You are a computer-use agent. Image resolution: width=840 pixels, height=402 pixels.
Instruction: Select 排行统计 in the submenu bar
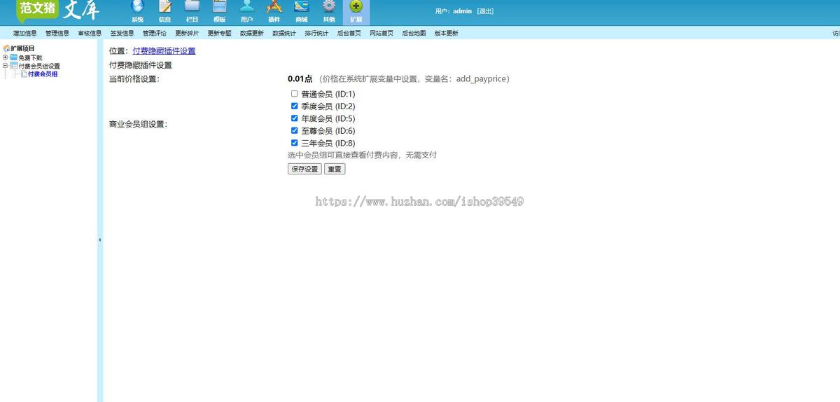316,33
